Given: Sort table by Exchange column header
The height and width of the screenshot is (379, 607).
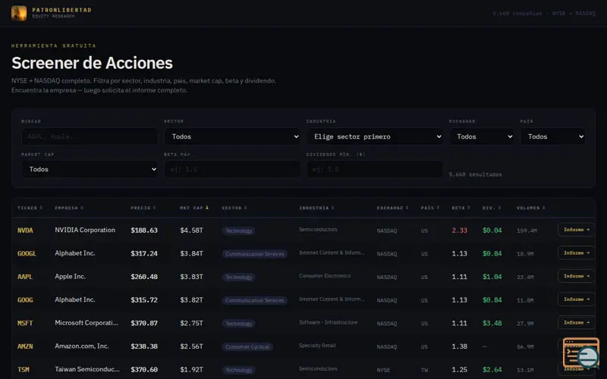Looking at the screenshot, I should pos(392,208).
